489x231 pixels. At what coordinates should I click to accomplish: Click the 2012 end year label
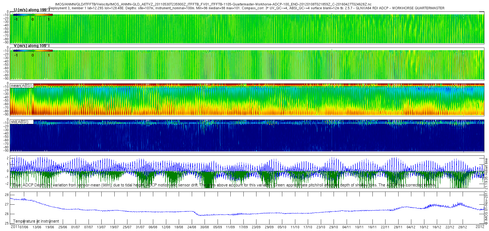tap(480, 227)
